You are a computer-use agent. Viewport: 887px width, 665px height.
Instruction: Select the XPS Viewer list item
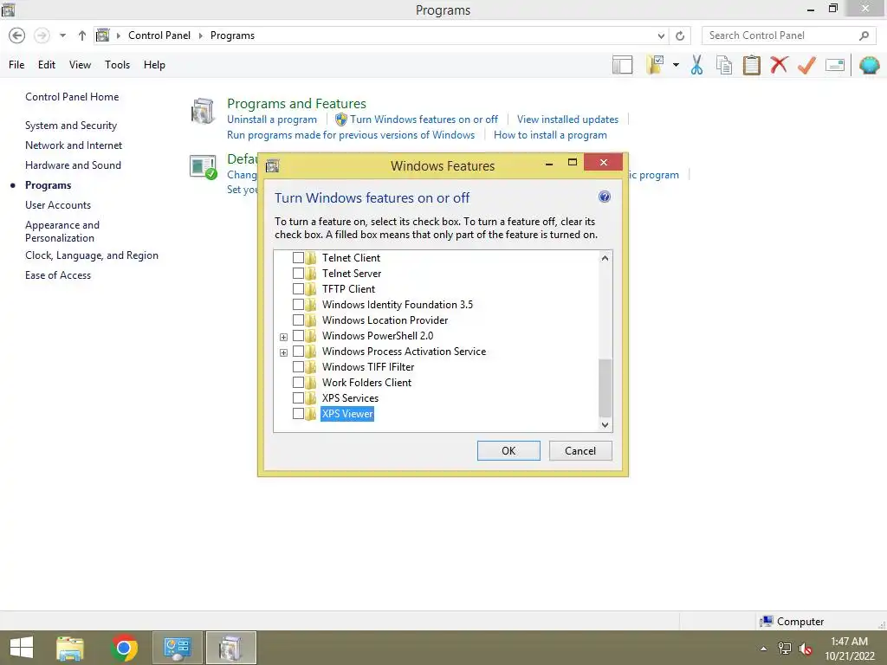click(x=347, y=414)
